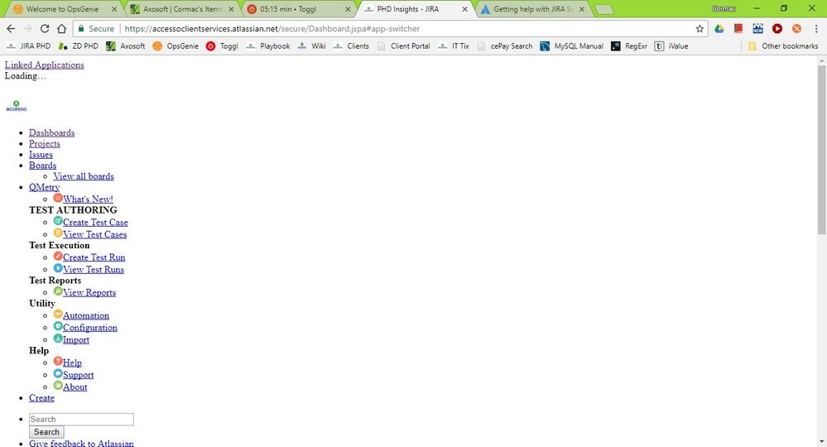Image resolution: width=827 pixels, height=447 pixels.
Task: Click Linked Applications link
Action: click(x=45, y=65)
